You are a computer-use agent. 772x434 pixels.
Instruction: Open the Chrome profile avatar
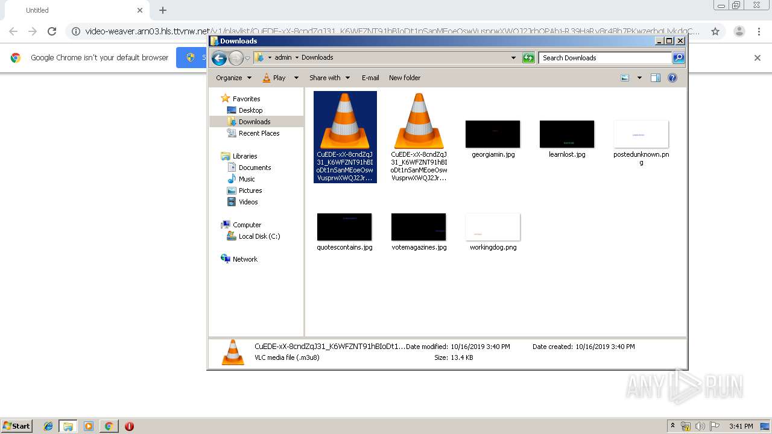click(739, 31)
